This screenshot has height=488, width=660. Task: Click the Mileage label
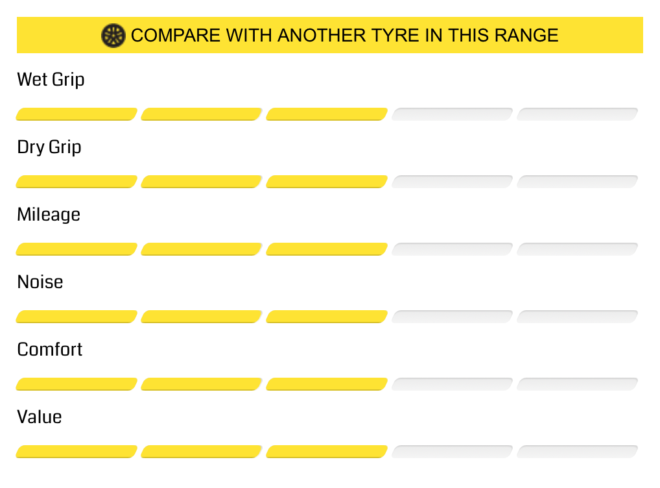pyautogui.click(x=49, y=215)
